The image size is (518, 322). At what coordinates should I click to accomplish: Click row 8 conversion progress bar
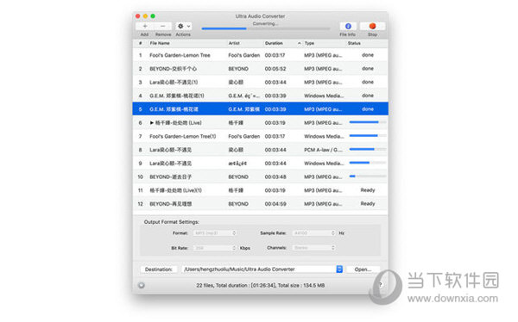pyautogui.click(x=368, y=149)
